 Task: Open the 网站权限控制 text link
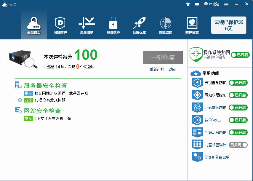tap(215, 95)
